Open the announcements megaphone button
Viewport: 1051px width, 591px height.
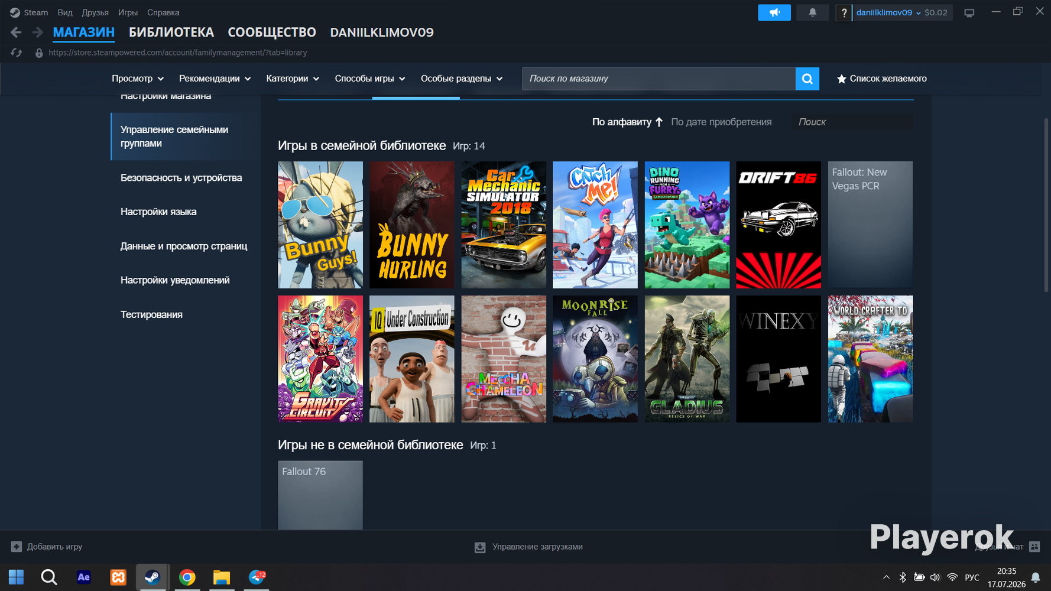click(x=774, y=12)
